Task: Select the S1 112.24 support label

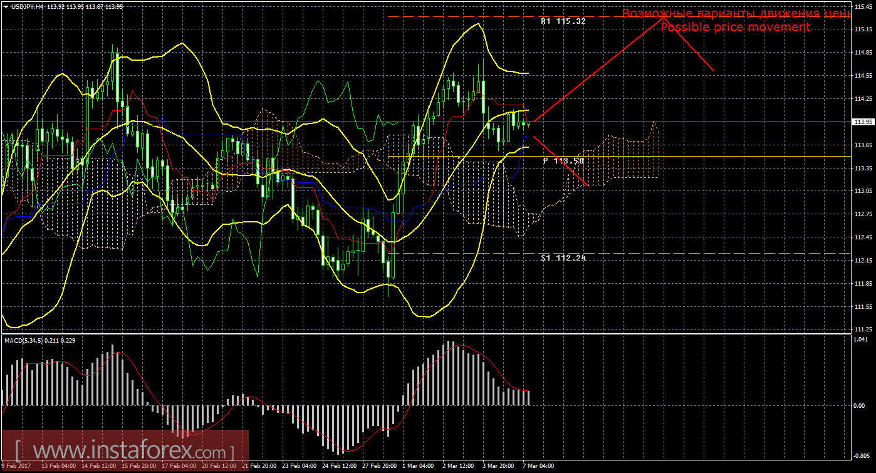Action: pos(563,257)
